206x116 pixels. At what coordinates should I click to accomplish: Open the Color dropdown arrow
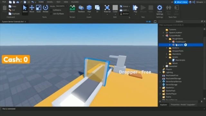pyautogui.click(x=115, y=14)
